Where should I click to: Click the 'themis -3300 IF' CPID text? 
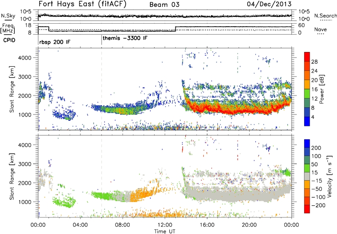click(x=125, y=38)
